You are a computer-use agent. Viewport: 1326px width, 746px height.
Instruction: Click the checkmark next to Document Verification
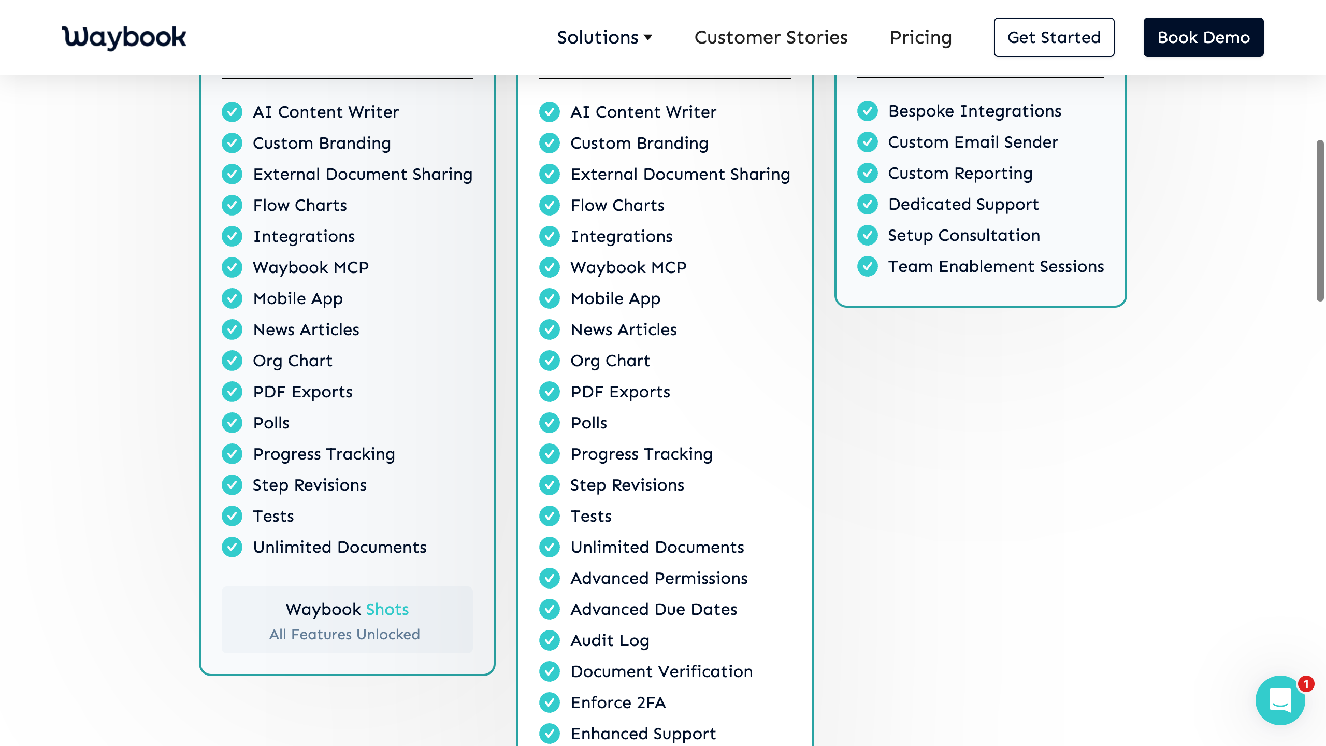coord(549,671)
